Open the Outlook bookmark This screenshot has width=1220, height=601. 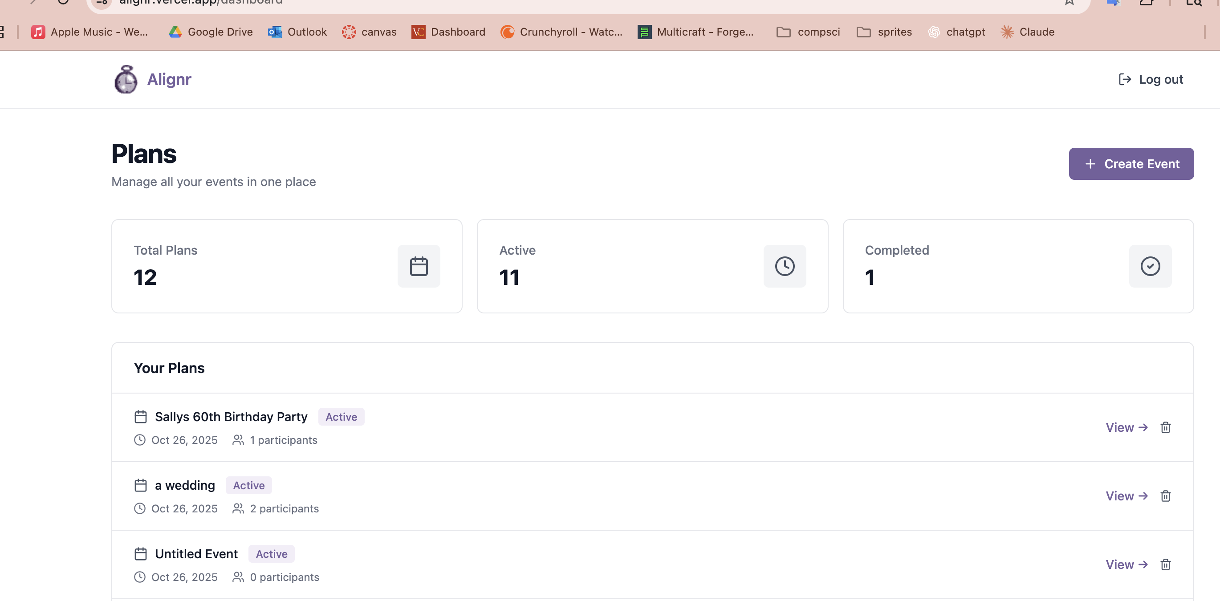point(297,32)
